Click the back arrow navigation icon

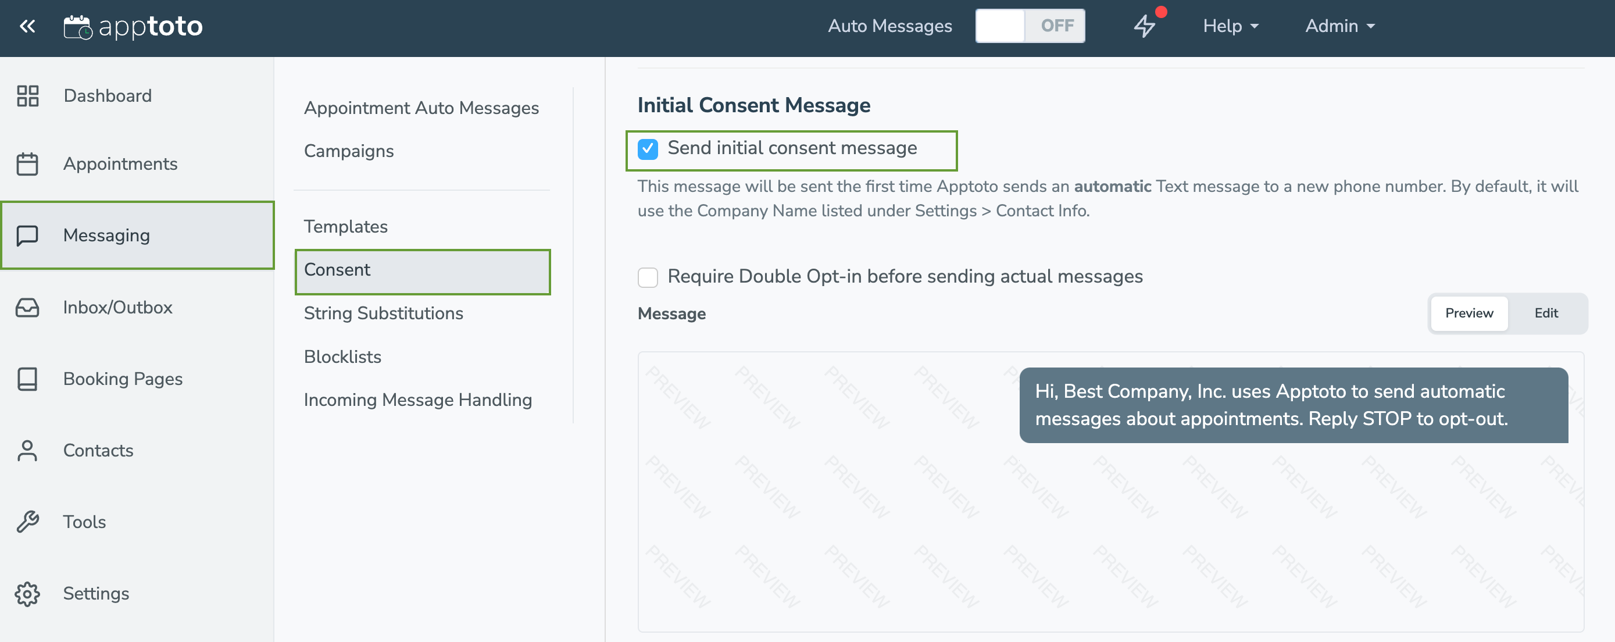click(28, 25)
